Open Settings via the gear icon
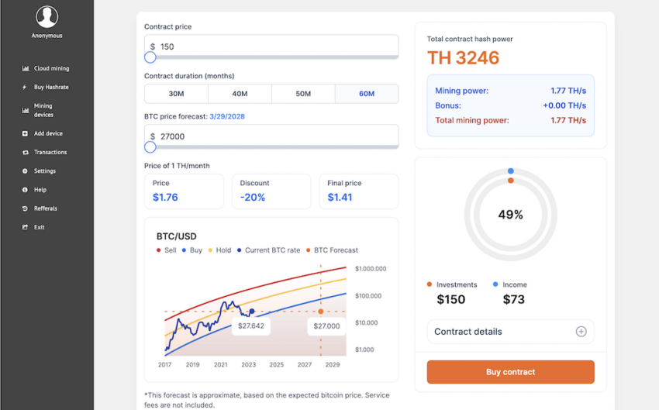The height and width of the screenshot is (410, 659). tap(26, 171)
